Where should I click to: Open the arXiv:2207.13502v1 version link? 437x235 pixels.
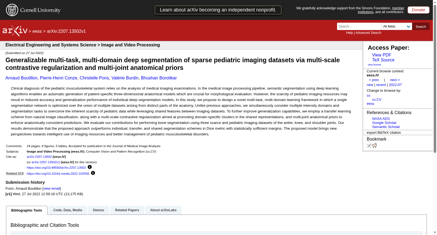click(46, 162)
